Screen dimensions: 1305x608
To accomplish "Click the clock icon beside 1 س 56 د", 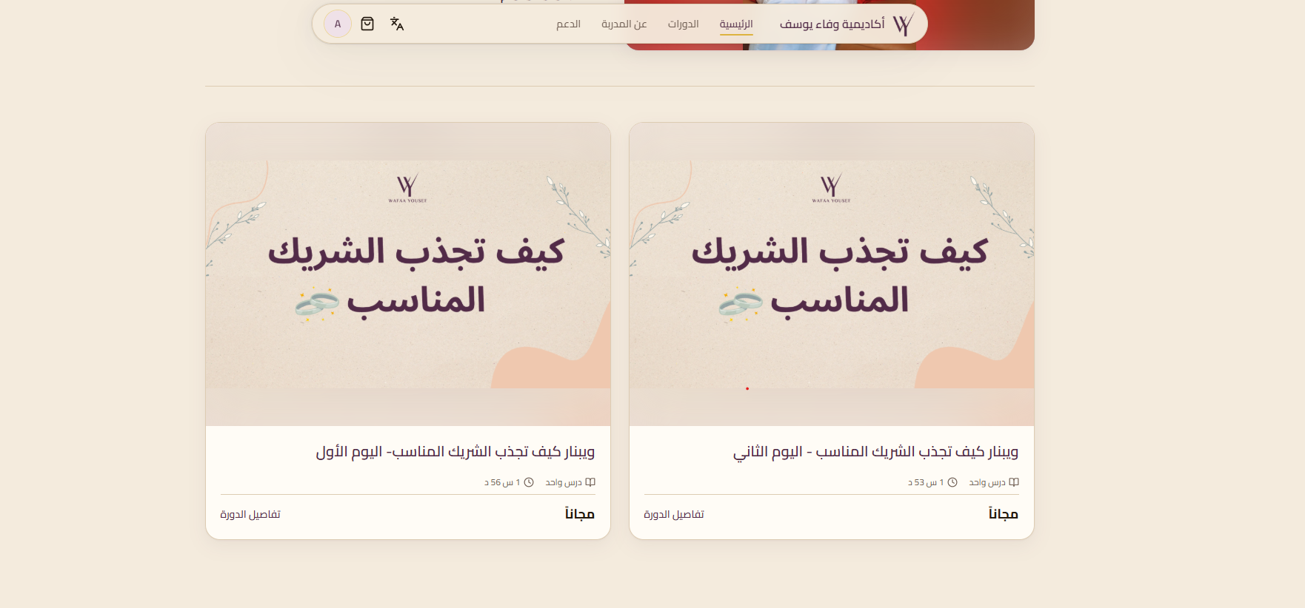I will click(x=529, y=482).
